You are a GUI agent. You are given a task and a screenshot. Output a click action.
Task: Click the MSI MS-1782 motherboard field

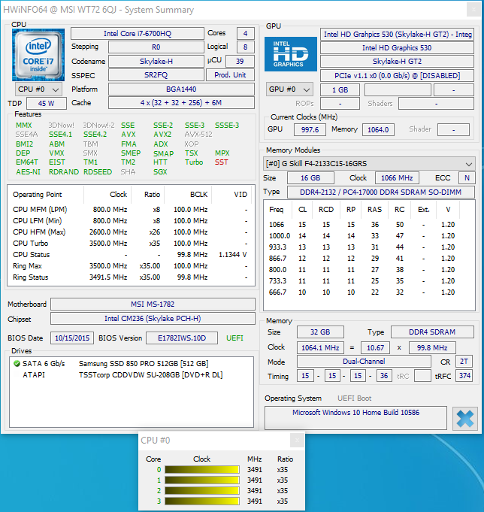[x=153, y=304]
